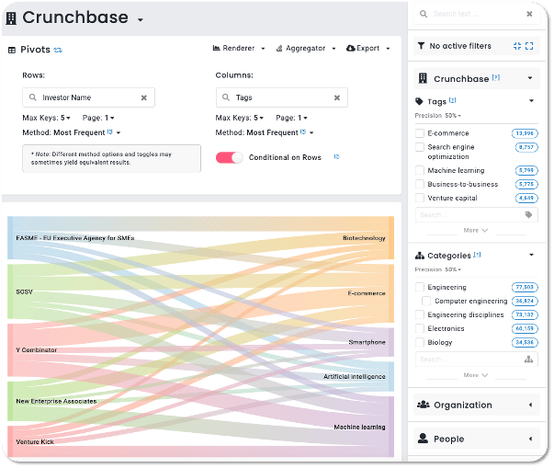This screenshot has width=554, height=468.
Task: Collapse the Categories facet section
Action: [x=531, y=255]
